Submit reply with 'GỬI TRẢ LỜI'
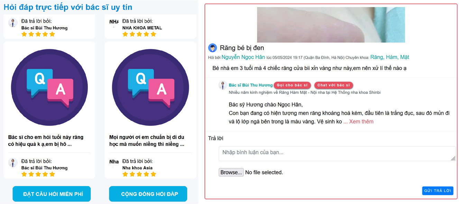The image size is (459, 204). (x=438, y=191)
